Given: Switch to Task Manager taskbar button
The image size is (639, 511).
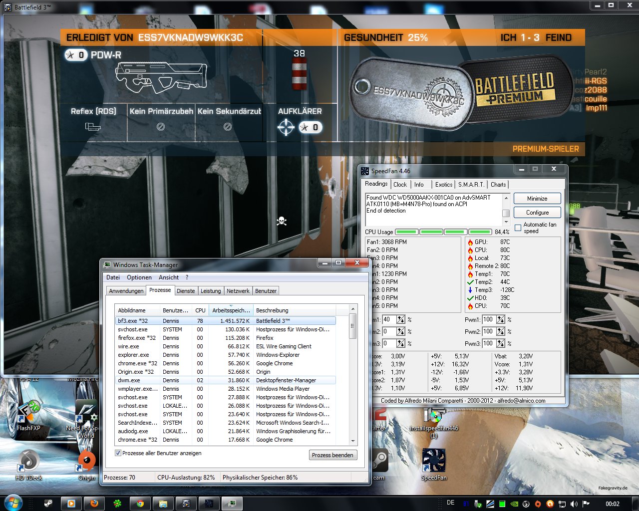Looking at the screenshot, I should coord(232,504).
